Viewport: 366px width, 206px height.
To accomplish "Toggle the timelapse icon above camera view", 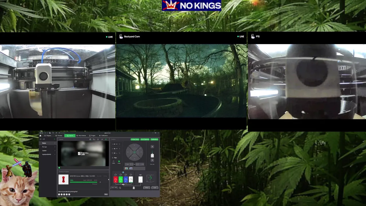I will point(94,139).
